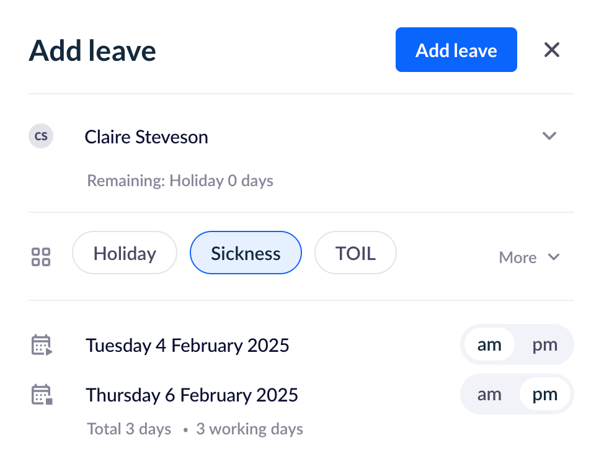Click the end date calendar icon
The width and height of the screenshot is (604, 453).
pyautogui.click(x=40, y=394)
